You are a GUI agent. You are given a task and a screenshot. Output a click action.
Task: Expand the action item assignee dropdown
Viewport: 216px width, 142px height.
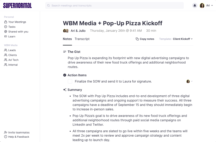190,81
